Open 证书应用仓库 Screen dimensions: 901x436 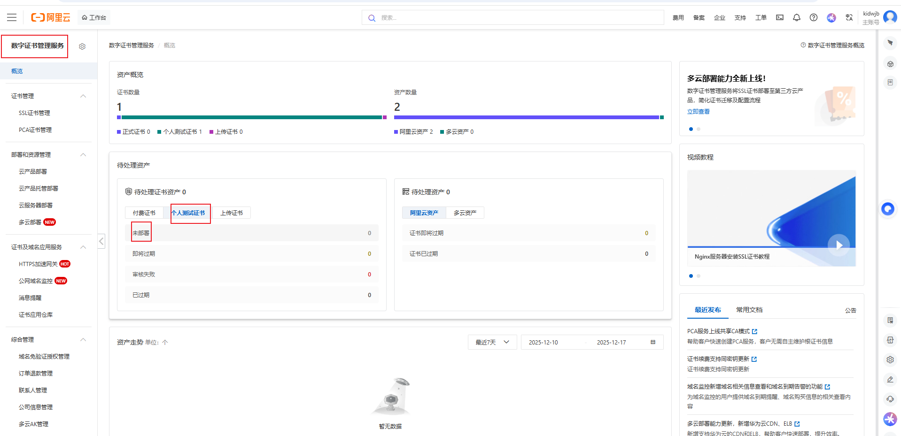36,314
